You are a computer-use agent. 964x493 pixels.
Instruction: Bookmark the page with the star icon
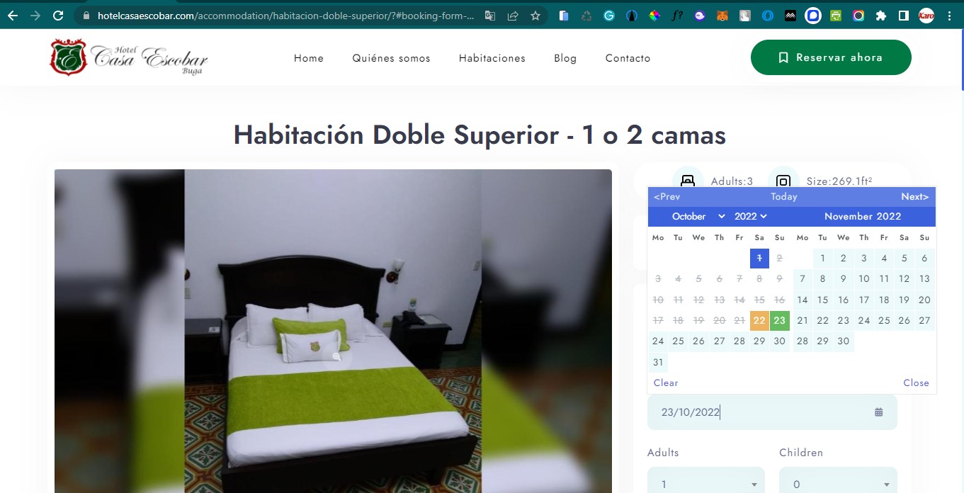pyautogui.click(x=535, y=15)
